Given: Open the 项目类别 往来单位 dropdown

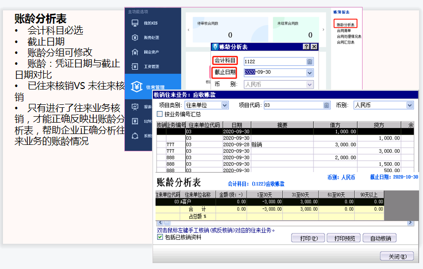Looking at the screenshot, I should [225, 105].
